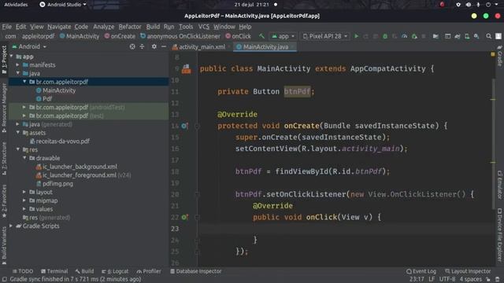Open the Layout Inspector
This screenshot has width=504, height=283.
(x=468, y=271)
